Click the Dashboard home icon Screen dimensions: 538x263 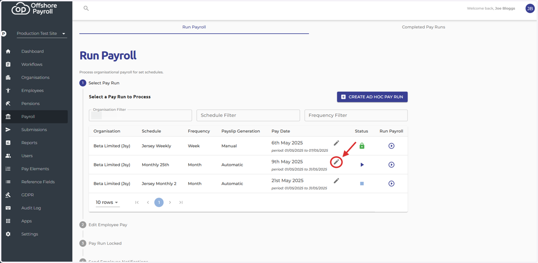click(8, 51)
